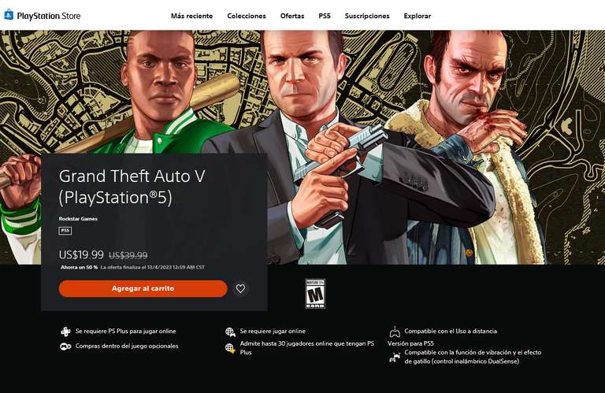Click the Remote Play compatible icon
The image size is (605, 393).
tap(395, 332)
